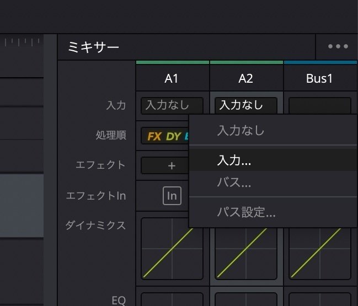Add an effect to A1 with plus button
Image resolution: width=358 pixels, height=306 pixels.
(172, 165)
